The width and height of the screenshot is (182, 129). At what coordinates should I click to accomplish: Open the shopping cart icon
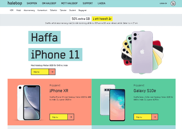(173, 4)
